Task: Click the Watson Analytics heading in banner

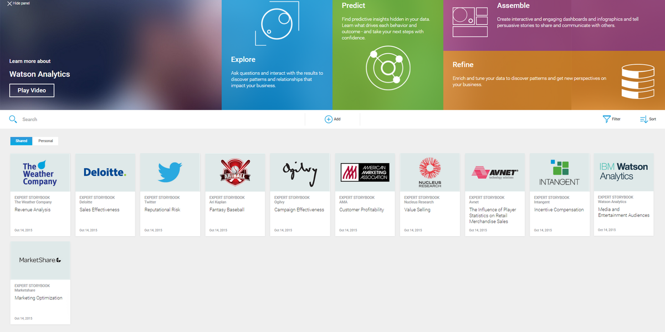Action: point(40,74)
